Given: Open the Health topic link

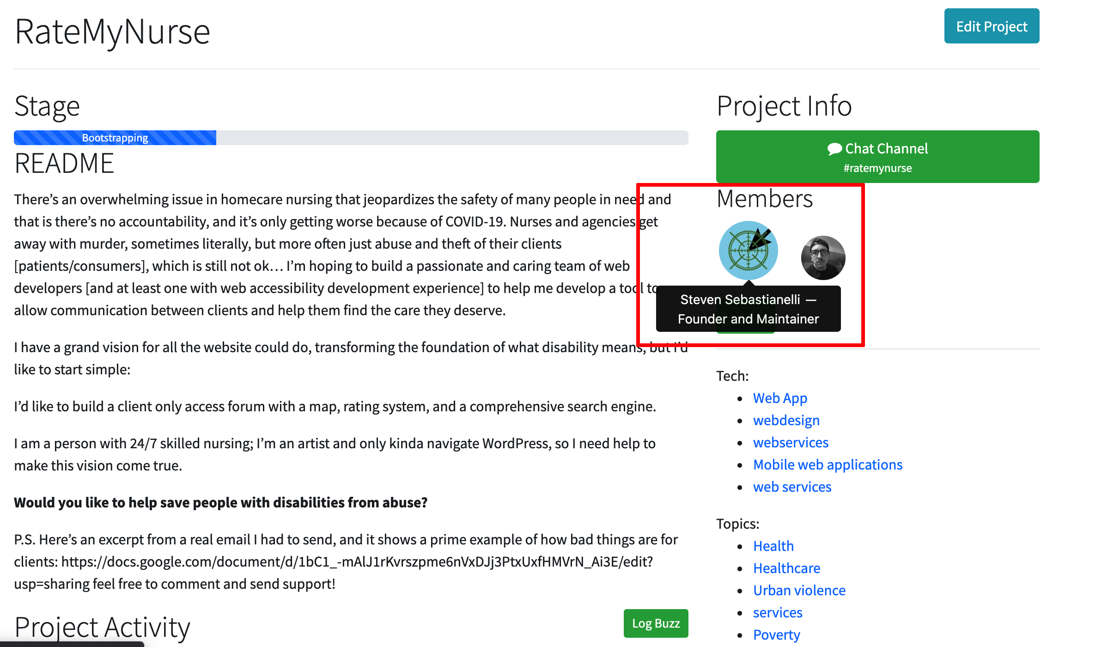Looking at the screenshot, I should [x=773, y=546].
